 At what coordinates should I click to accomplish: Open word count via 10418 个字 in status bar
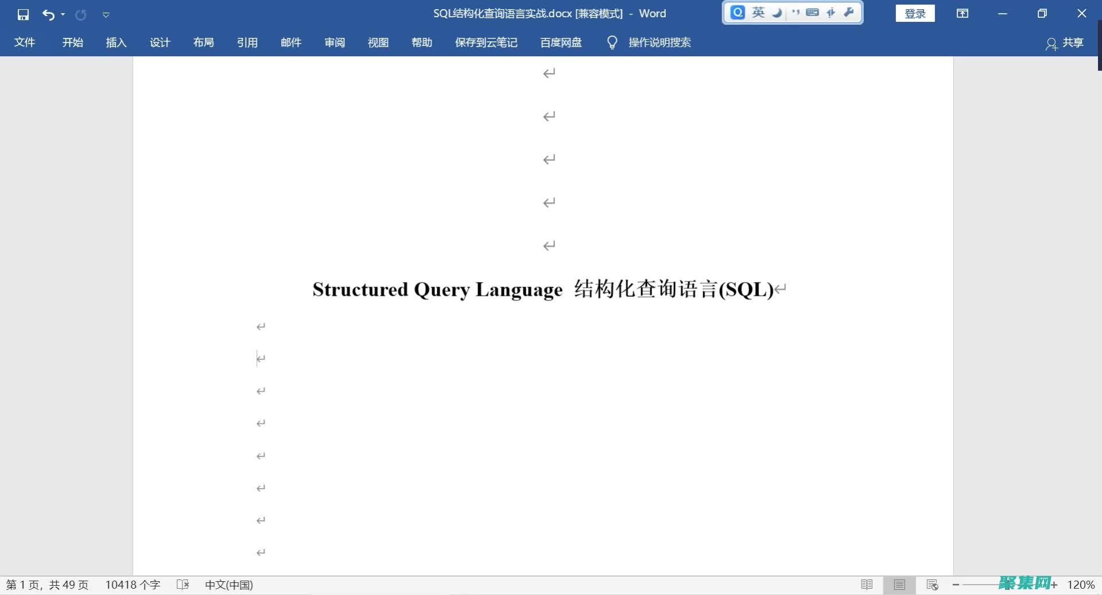click(132, 584)
